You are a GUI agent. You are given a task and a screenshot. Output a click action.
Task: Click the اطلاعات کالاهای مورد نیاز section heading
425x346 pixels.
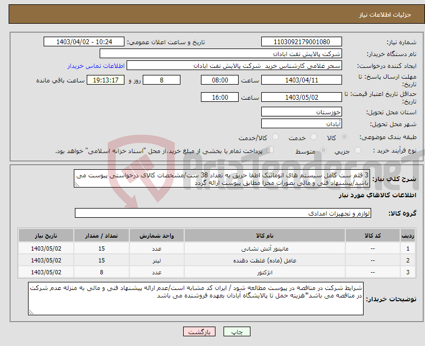(377, 195)
